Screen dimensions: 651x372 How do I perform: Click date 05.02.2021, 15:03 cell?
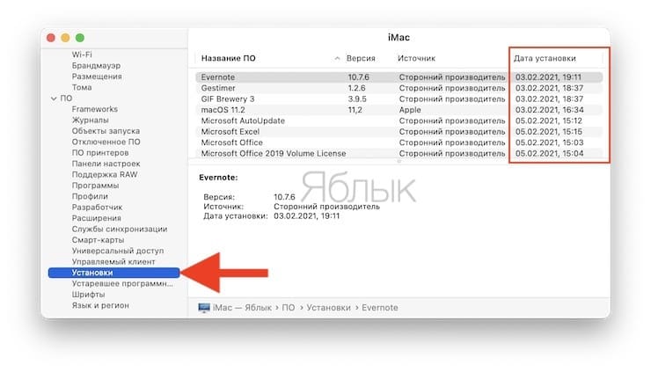pyautogui.click(x=549, y=142)
